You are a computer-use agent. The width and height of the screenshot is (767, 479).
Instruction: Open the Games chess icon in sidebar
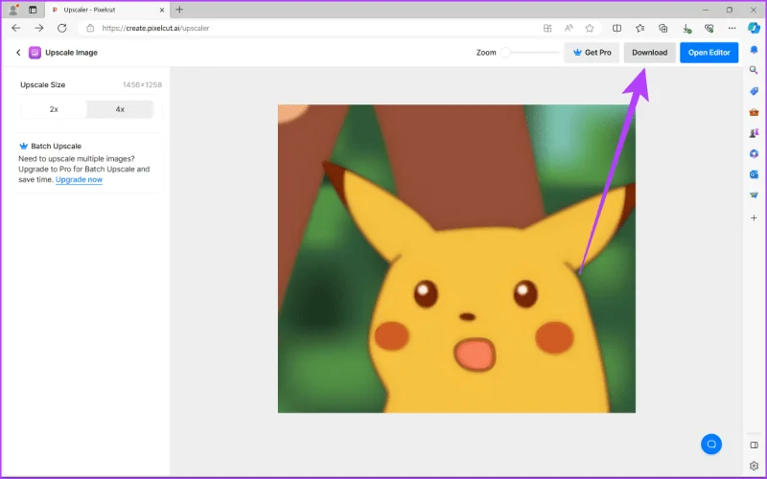[754, 133]
